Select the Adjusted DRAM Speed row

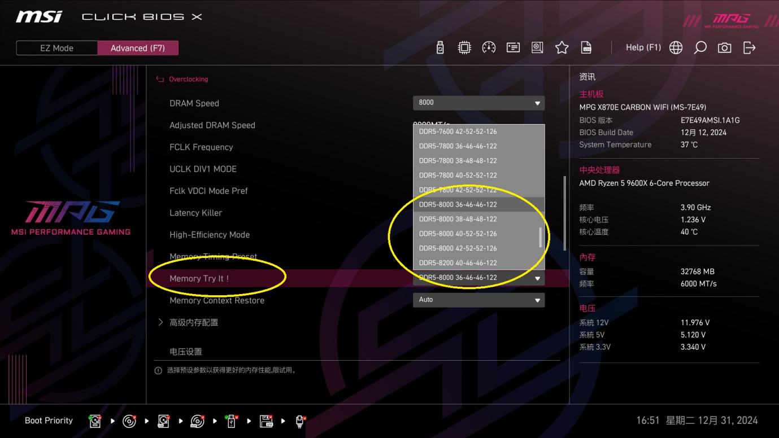(x=212, y=125)
